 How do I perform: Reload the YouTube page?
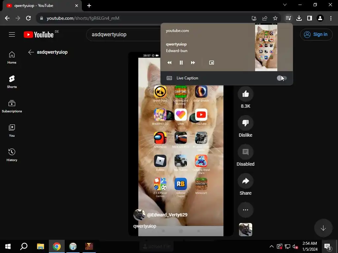coord(28,18)
